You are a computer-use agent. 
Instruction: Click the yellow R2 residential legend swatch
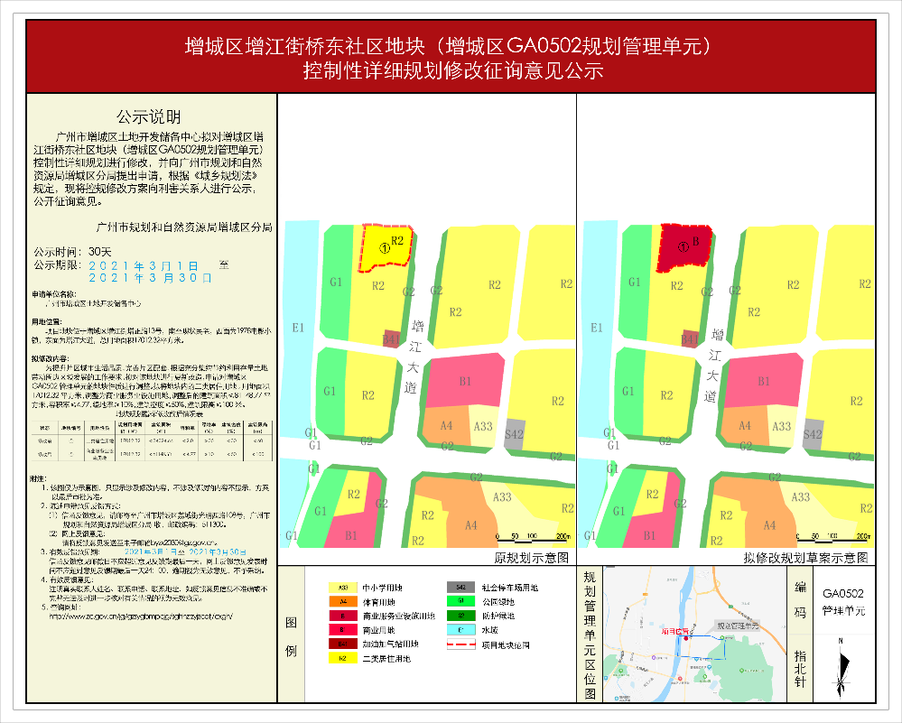[x=343, y=659]
